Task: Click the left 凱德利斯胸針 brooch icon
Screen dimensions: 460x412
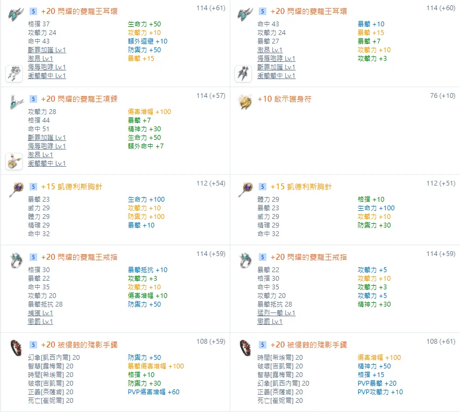Action: coord(16,189)
